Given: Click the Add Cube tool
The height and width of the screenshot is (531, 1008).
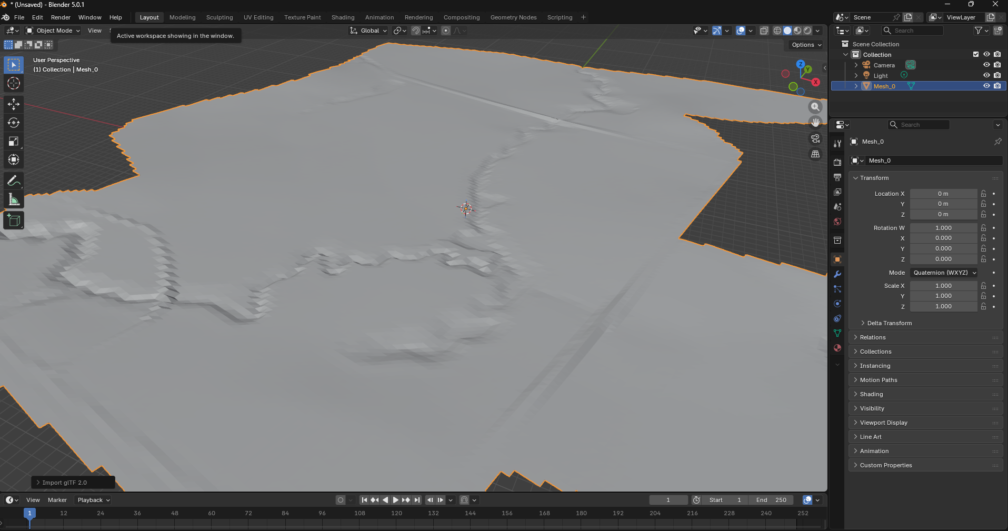Looking at the screenshot, I should pos(14,221).
